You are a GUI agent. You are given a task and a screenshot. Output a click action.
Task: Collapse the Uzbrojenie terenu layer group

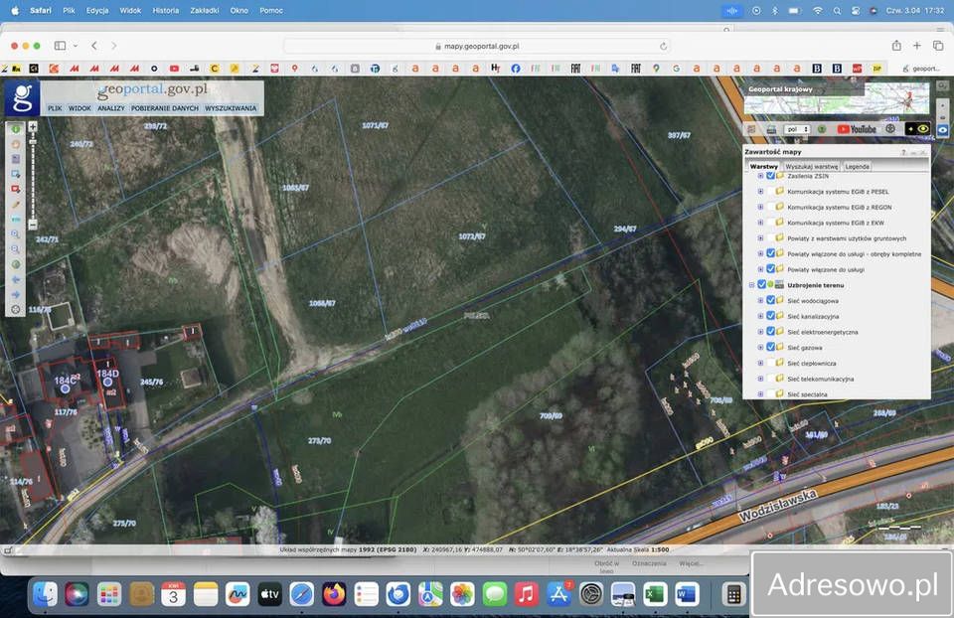751,285
